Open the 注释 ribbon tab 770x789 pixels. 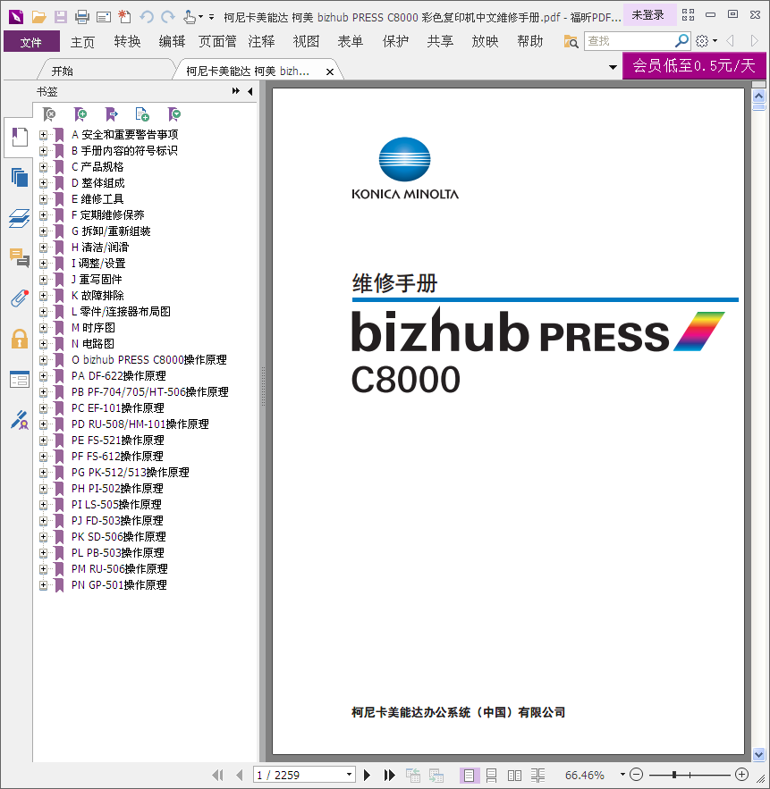click(261, 41)
